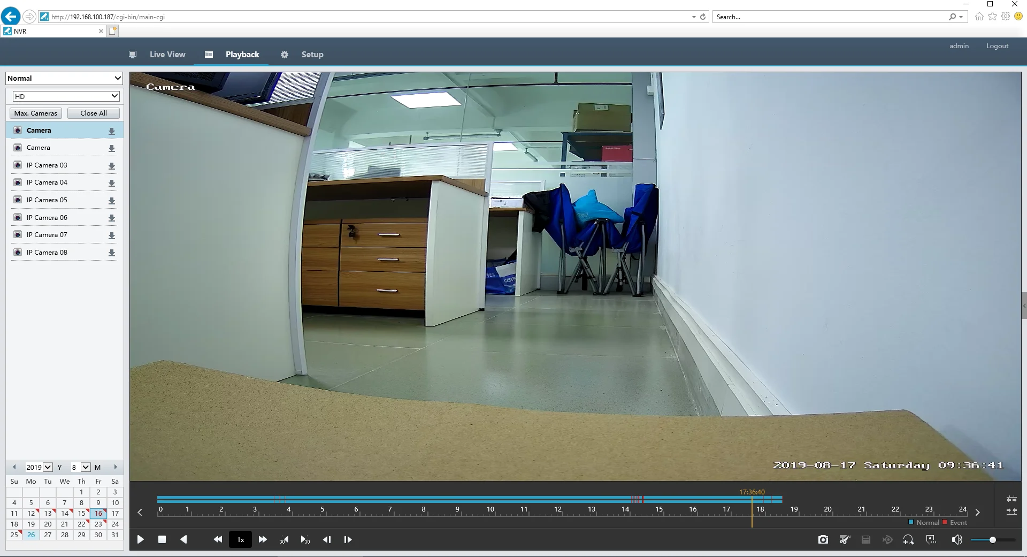This screenshot has width=1027, height=557.
Task: Stop the recording playback
Action: [x=162, y=539]
